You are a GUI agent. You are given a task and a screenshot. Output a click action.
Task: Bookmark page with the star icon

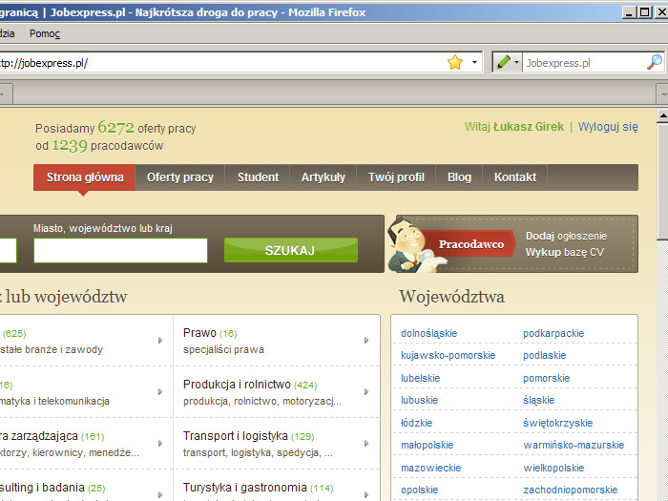[455, 63]
